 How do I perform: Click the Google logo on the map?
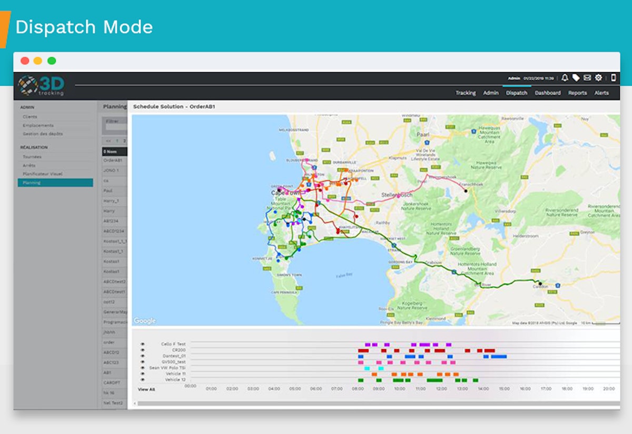146,320
